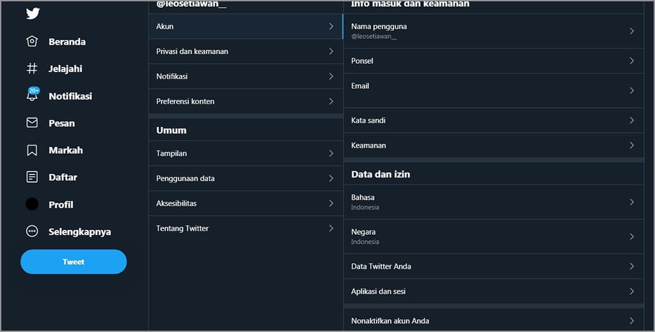655x332 pixels.
Task: Open Aplikasi dan sesi
Action: click(494, 292)
